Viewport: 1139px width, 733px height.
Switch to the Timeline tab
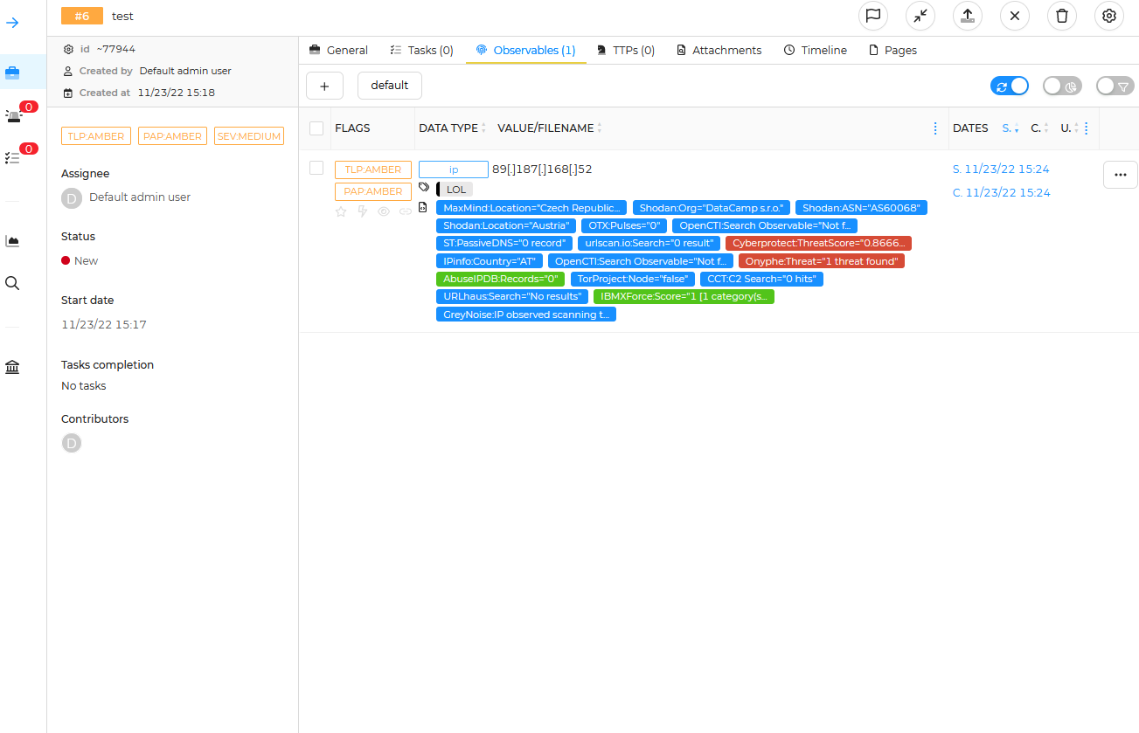tap(816, 51)
